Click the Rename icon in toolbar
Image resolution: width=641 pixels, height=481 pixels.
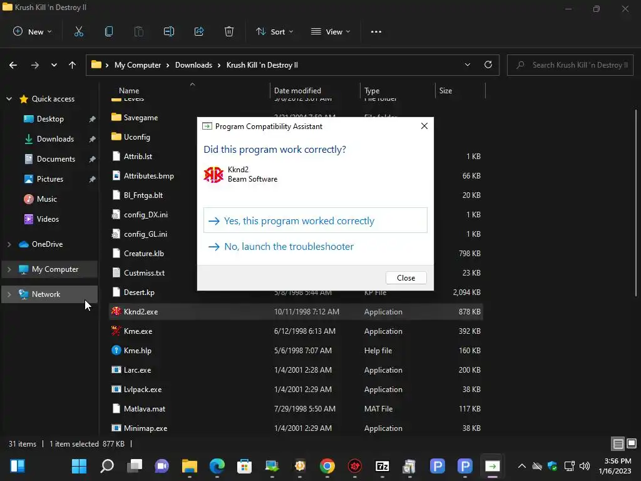click(x=169, y=31)
